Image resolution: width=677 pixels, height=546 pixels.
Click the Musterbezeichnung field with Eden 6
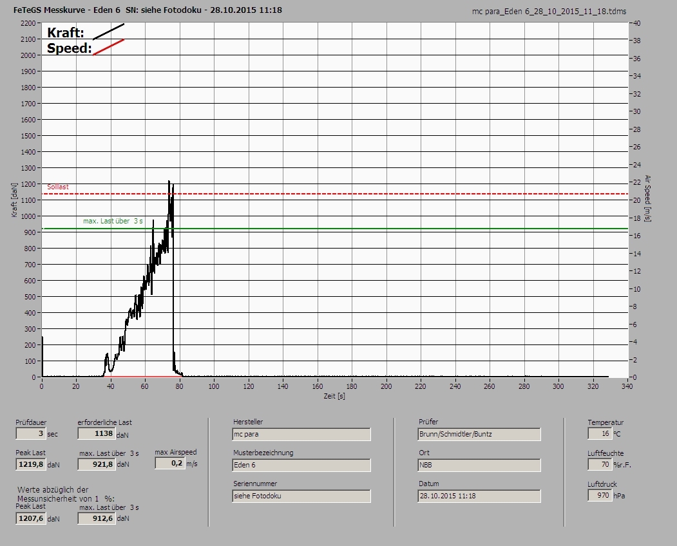(301, 466)
